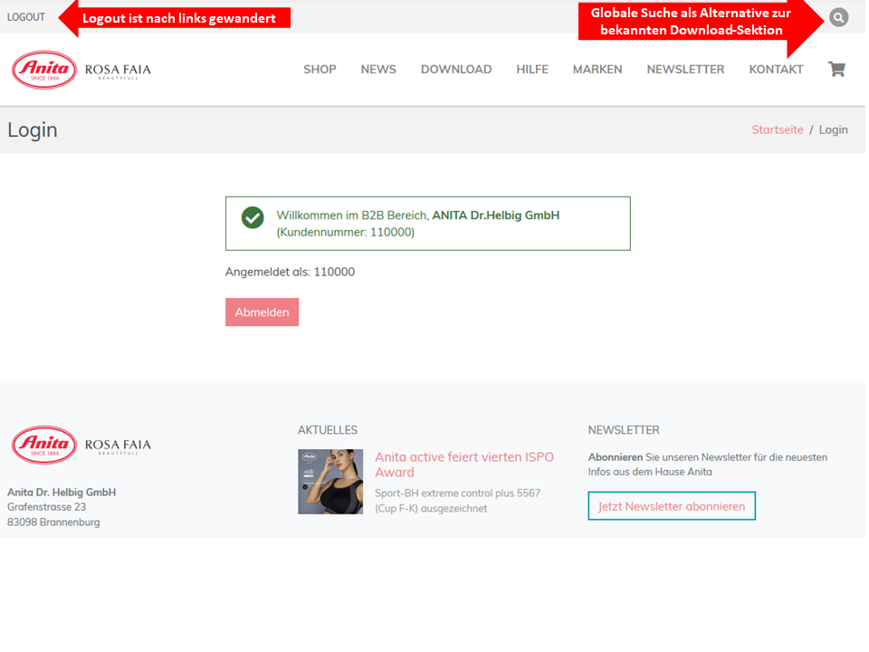Click the green checkmark success icon
869x652 pixels.
coord(253,217)
